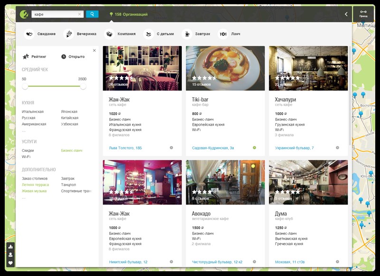
Task: Open the address link Льва Толстого, 18Б
Action: 125,148
